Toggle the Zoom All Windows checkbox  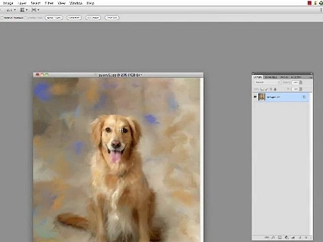[x=26, y=18]
